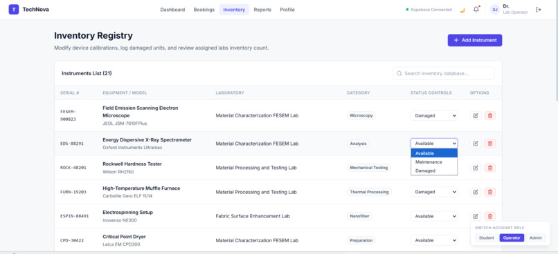Edit the Energy Dispersive X-Ray Spectrometer row
Image resolution: width=558 pixels, height=254 pixels.
[476, 144]
